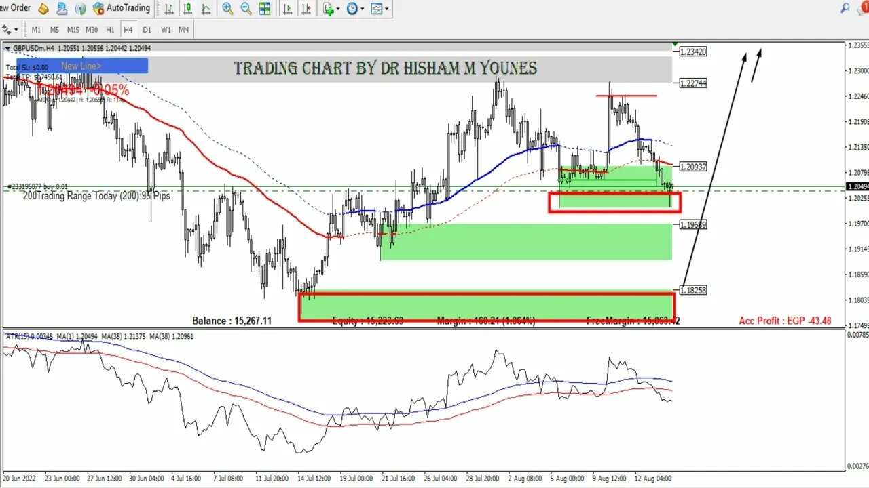Zoom in on the chart
The height and width of the screenshot is (488, 869).
pos(228,9)
